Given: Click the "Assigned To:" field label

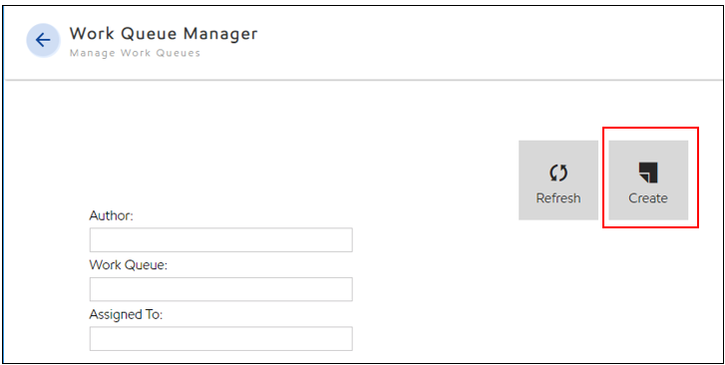Looking at the screenshot, I should (x=126, y=314).
